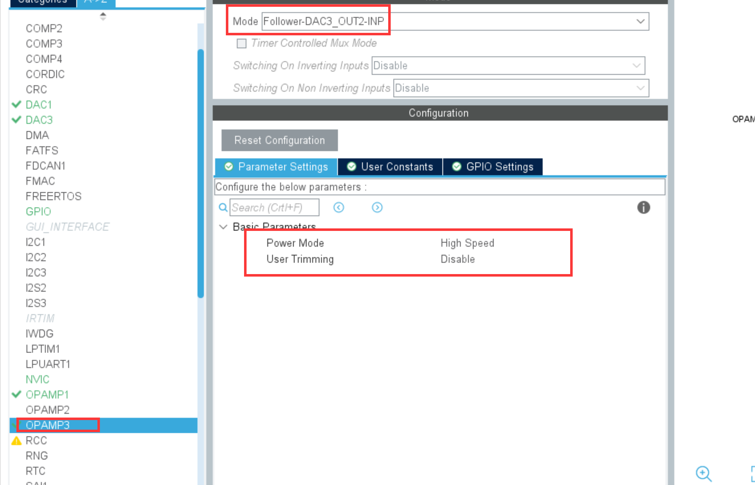The height and width of the screenshot is (485, 755).
Task: Go to previous search result arrow
Action: coord(339,207)
